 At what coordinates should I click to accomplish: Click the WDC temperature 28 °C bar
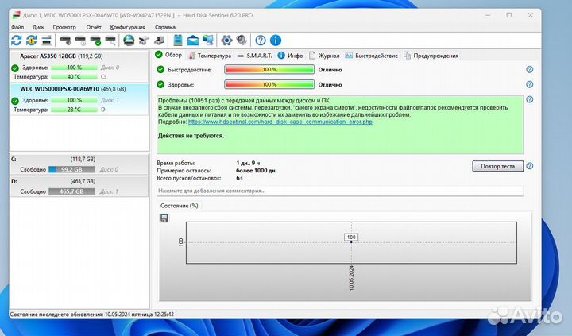(74, 110)
